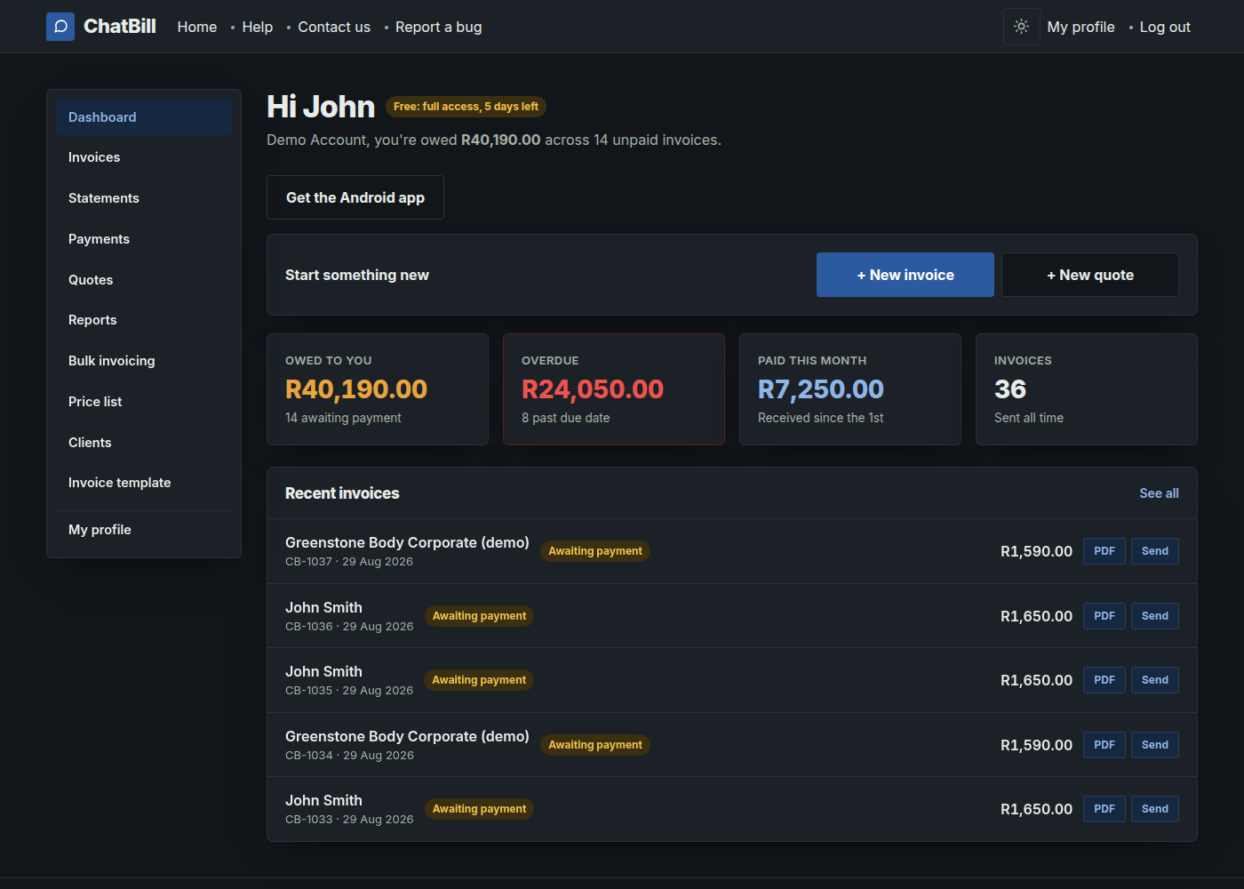Click See all recent invoices

(x=1160, y=493)
